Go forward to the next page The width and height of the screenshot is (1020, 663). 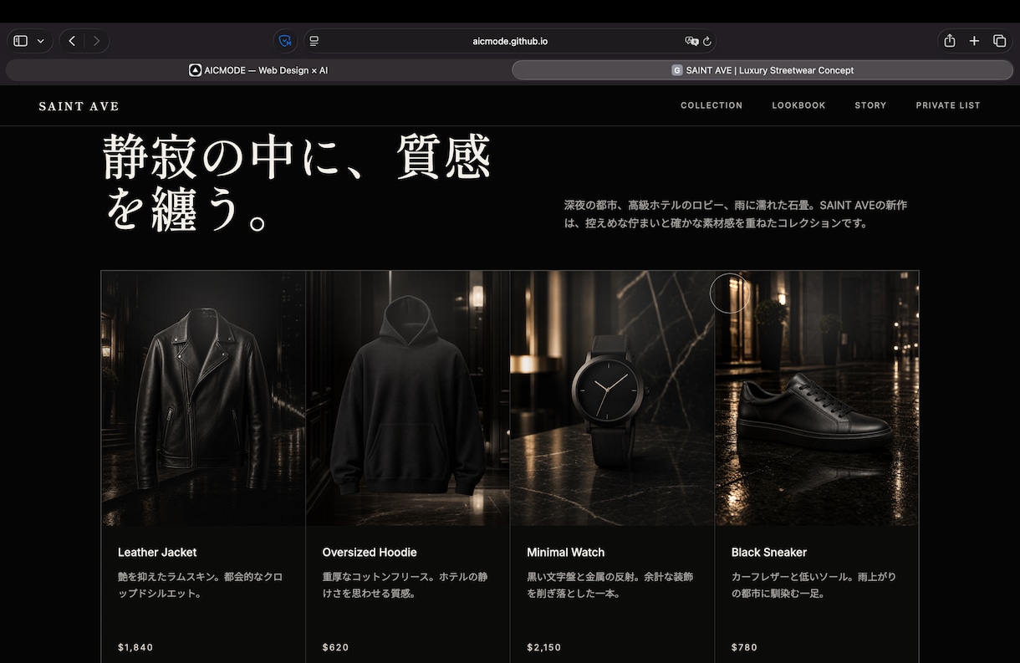(96, 41)
